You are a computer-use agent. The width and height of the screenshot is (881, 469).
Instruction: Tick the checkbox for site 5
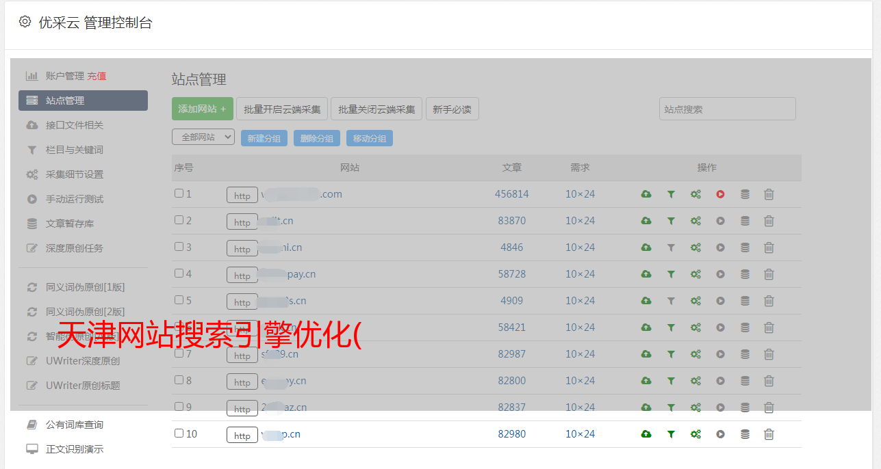point(179,300)
